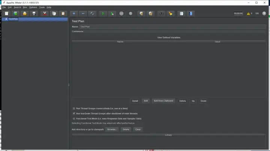Click the Cut scissors icon
Viewport: 270px width, 151px height.
[x=45, y=13]
